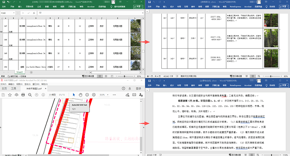Select the Sheet1 tab in Excel
Image resolution: width=290 pixels, height=156 pixels.
pos(20,72)
